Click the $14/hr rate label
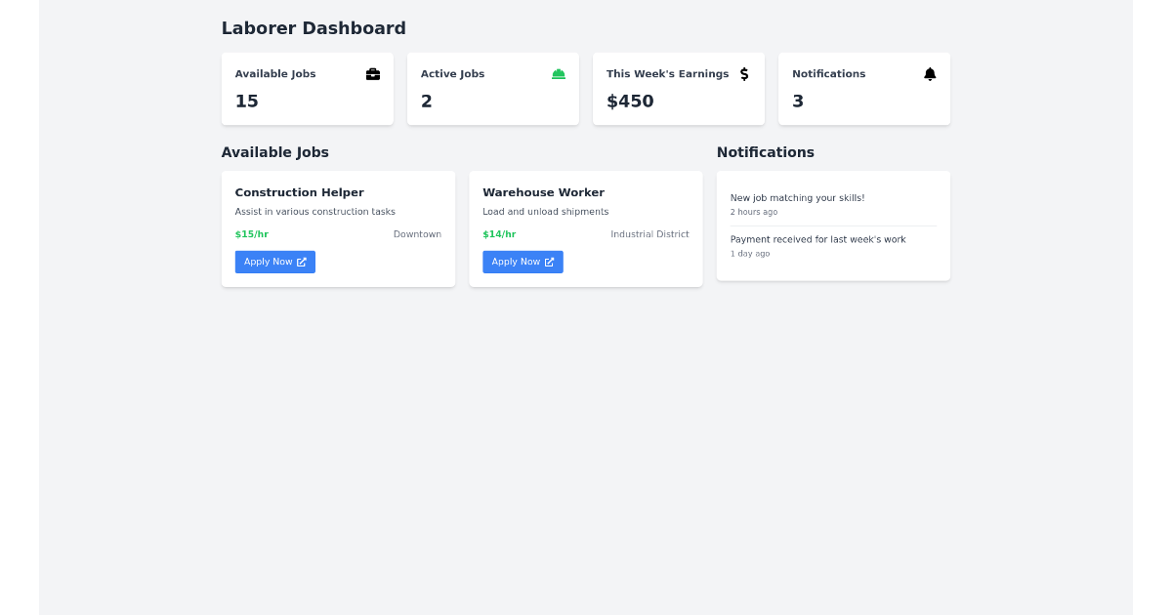Image resolution: width=1172 pixels, height=615 pixels. point(499,234)
